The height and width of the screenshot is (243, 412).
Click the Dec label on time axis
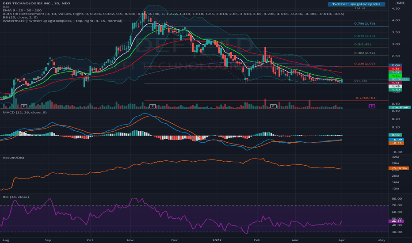click(x=175, y=240)
